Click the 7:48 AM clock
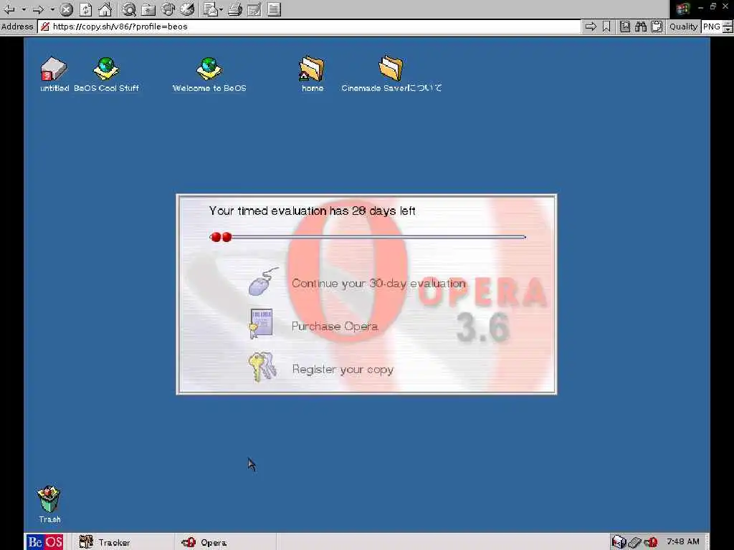 683,541
